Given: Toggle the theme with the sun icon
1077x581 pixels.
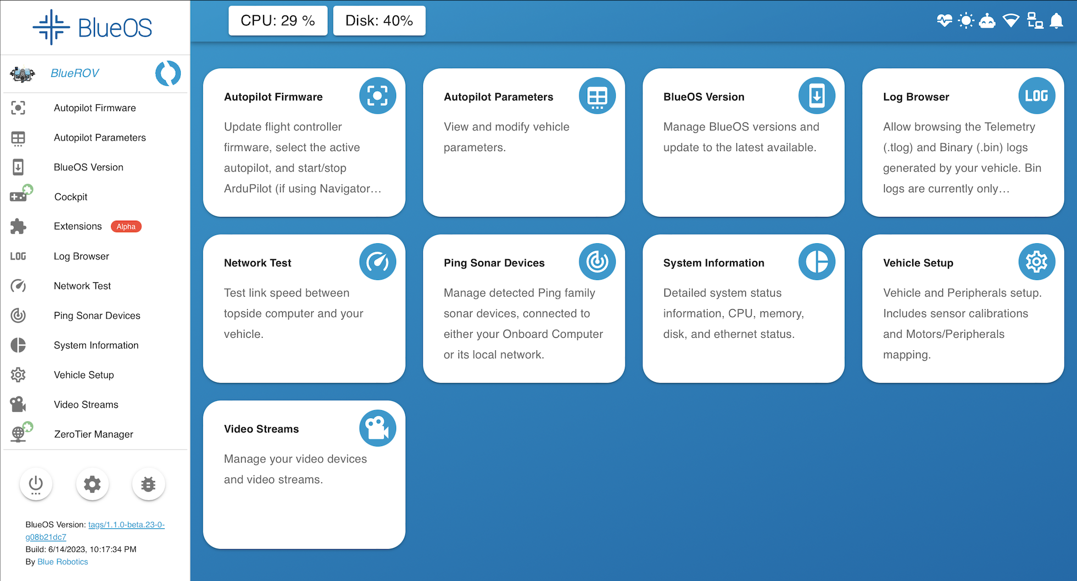Looking at the screenshot, I should (x=966, y=20).
